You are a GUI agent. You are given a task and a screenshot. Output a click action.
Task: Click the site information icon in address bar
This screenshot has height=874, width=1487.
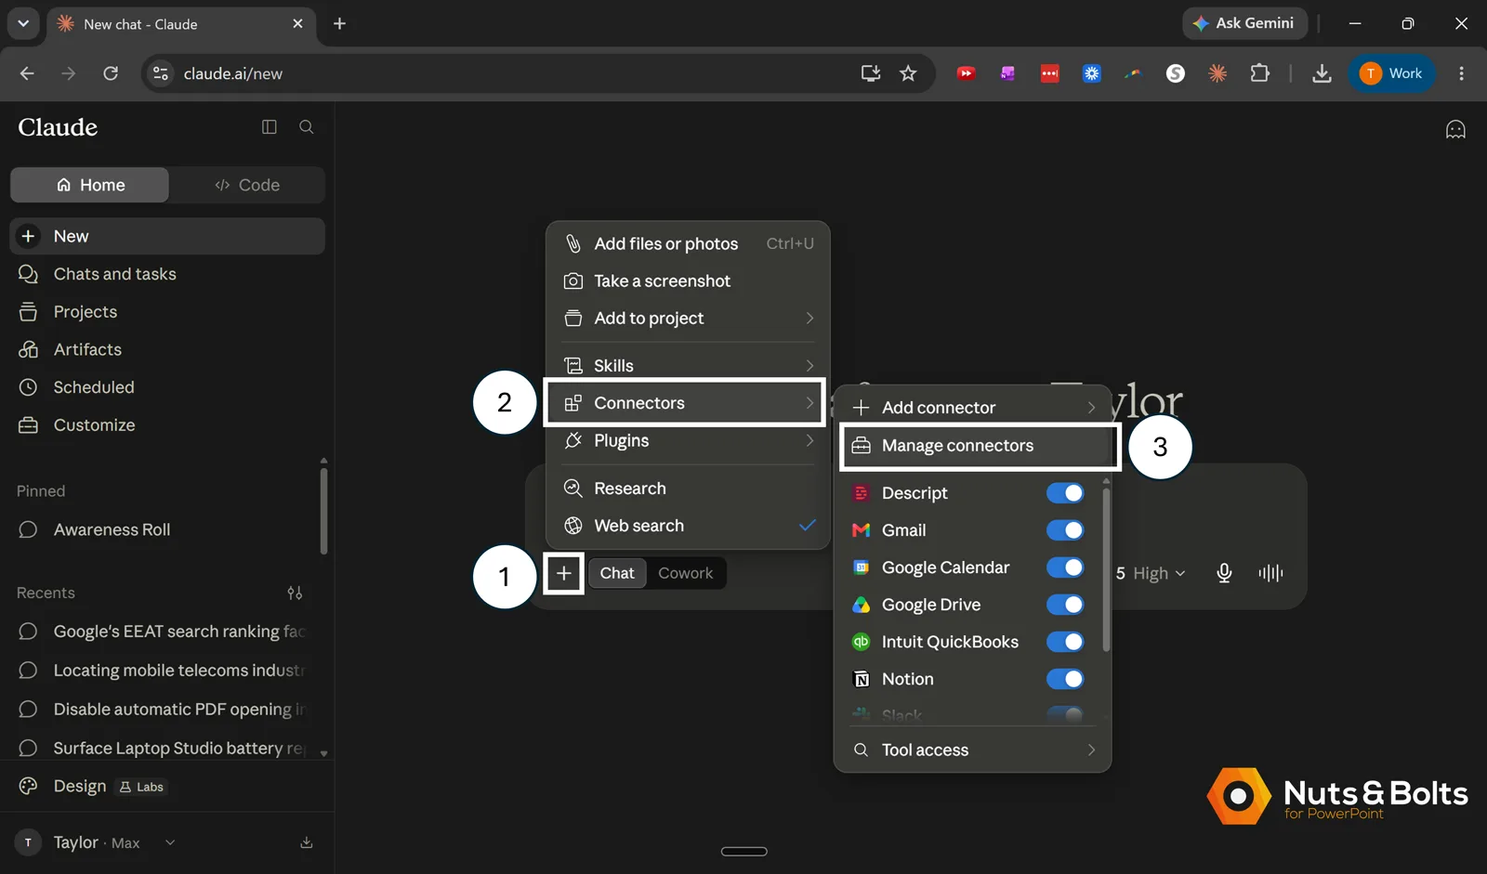pos(161,73)
